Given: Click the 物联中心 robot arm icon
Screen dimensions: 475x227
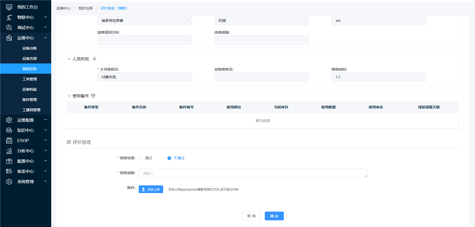Looking at the screenshot, I should (9, 17).
